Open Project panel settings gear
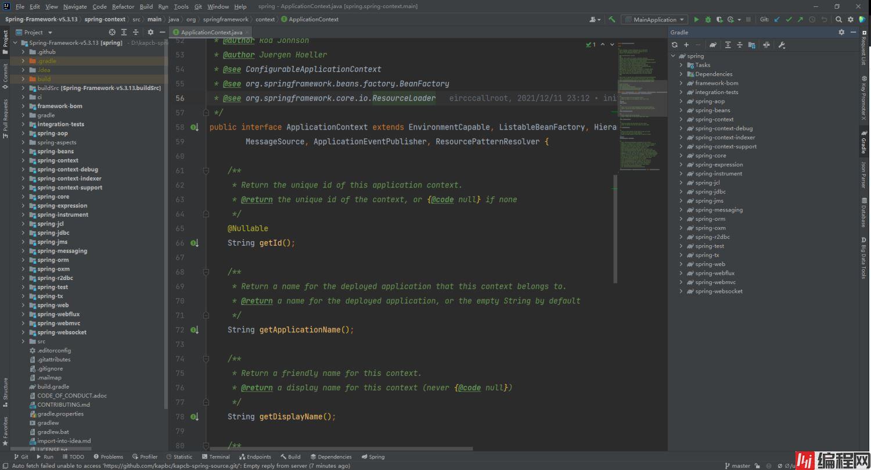The height and width of the screenshot is (470, 871). (x=150, y=32)
